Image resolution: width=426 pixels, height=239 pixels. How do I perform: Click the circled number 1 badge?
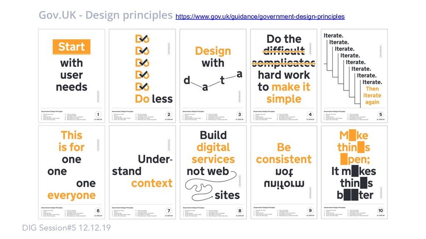point(98,115)
